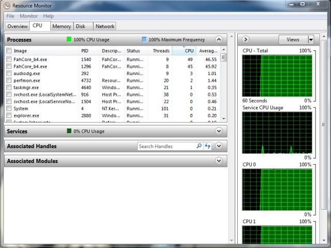The height and width of the screenshot is (248, 331).
Task: Check the first FahCore_b4.exe row (PID 1540)
Action: tap(9, 60)
